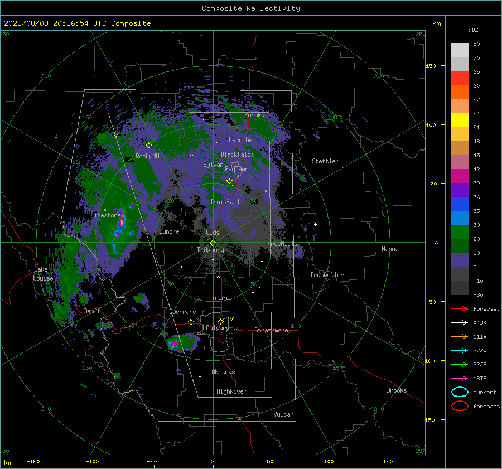Select the 60 dBZ orange swatch
Image resolution: width=502 pixels, height=469 pixels.
460,92
